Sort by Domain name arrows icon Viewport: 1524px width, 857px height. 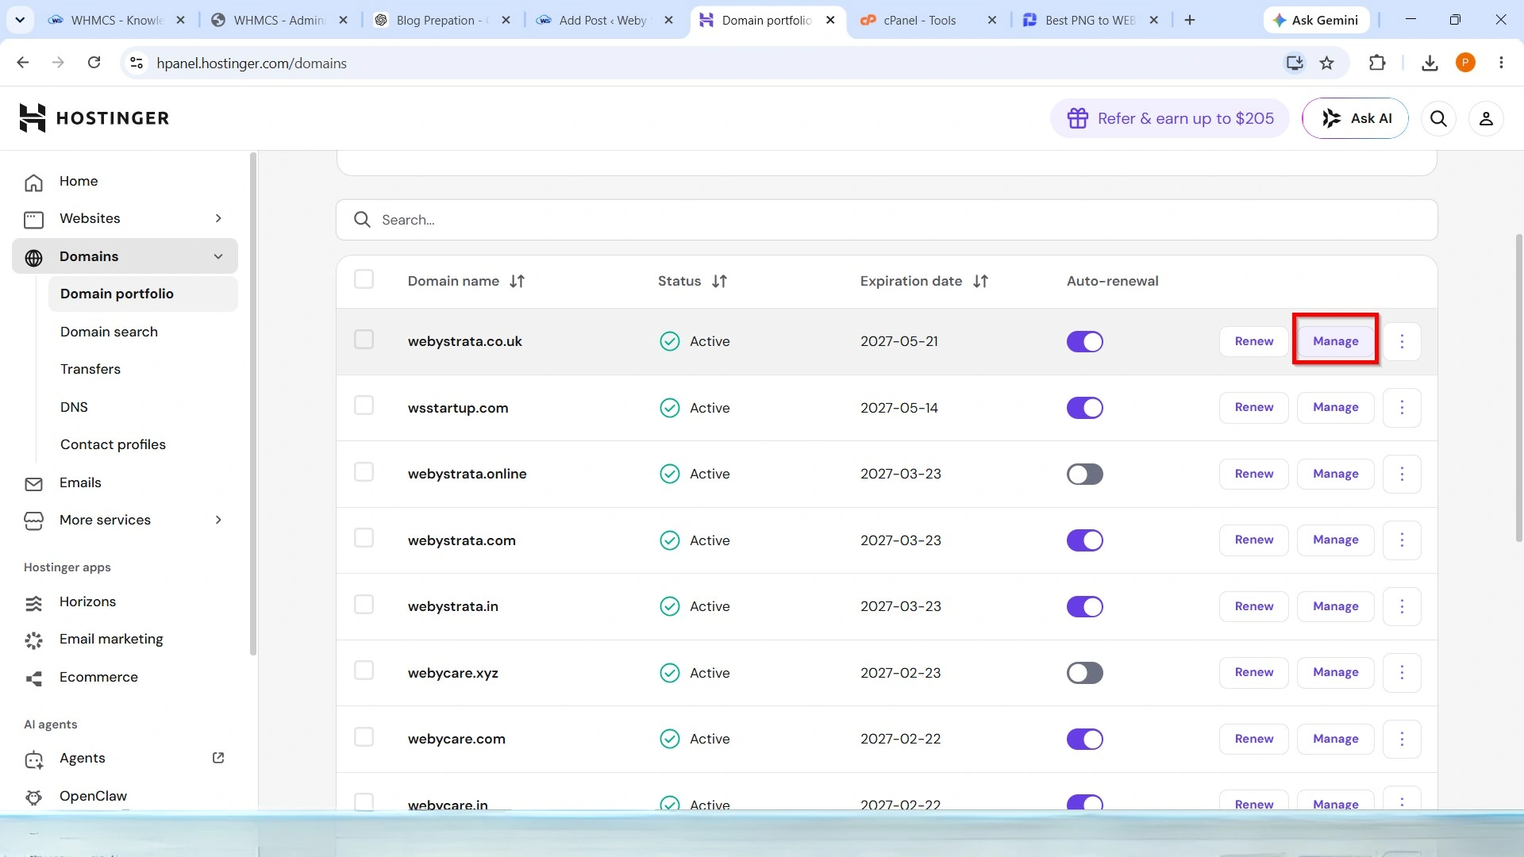point(517,281)
